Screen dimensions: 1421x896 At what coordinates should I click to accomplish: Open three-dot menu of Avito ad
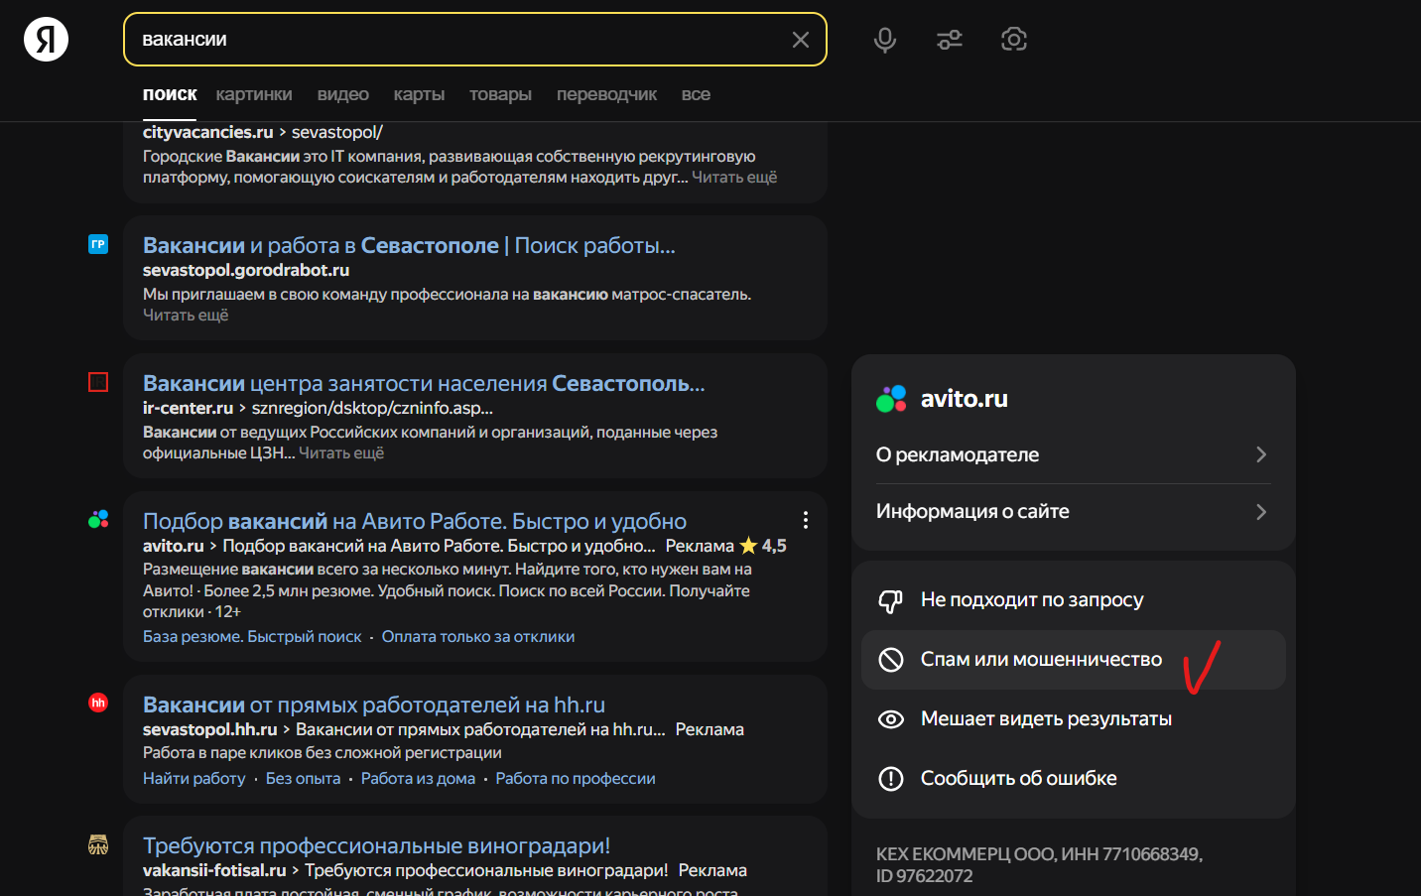(806, 520)
